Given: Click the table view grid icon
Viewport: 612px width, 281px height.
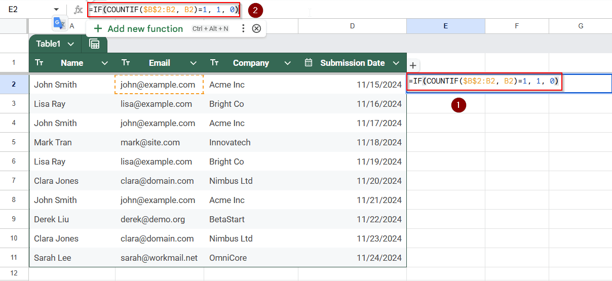Looking at the screenshot, I should (x=94, y=44).
